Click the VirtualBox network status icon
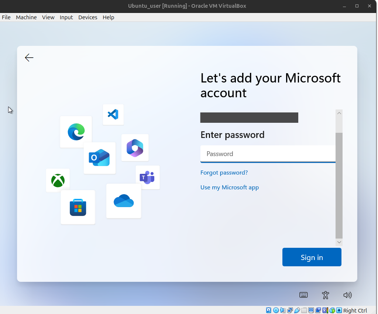378x314 pixels. (x=290, y=310)
